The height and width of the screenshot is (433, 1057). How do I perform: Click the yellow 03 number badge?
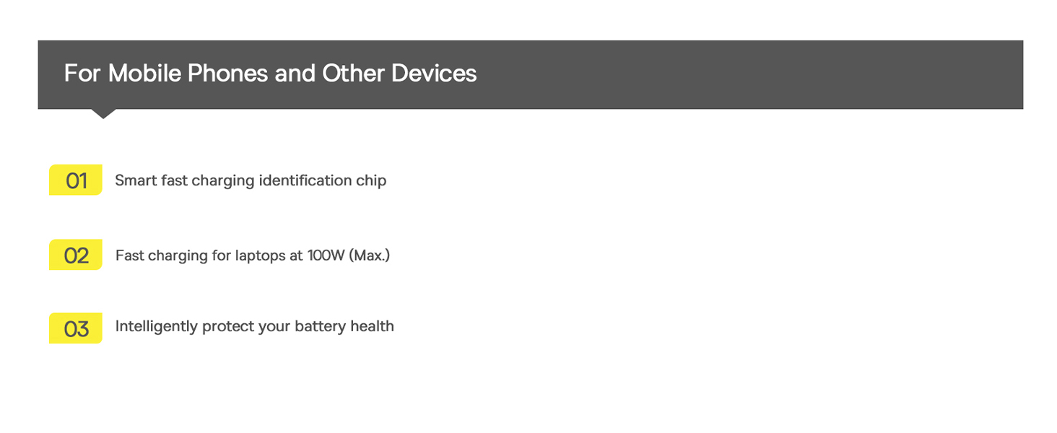(76, 328)
